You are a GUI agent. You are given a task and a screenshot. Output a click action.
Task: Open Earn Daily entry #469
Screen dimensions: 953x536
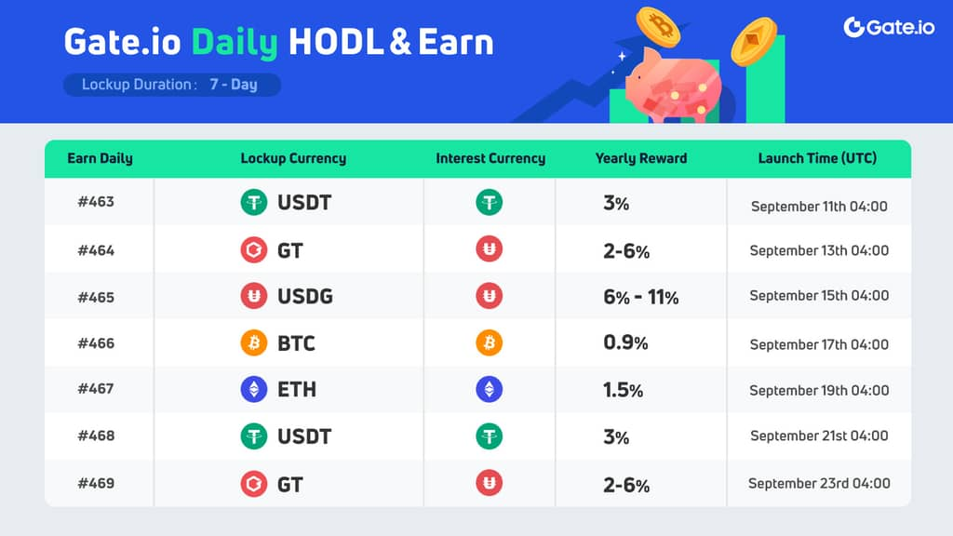click(x=97, y=484)
